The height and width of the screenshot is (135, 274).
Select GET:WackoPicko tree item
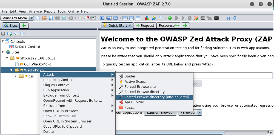point(33,64)
